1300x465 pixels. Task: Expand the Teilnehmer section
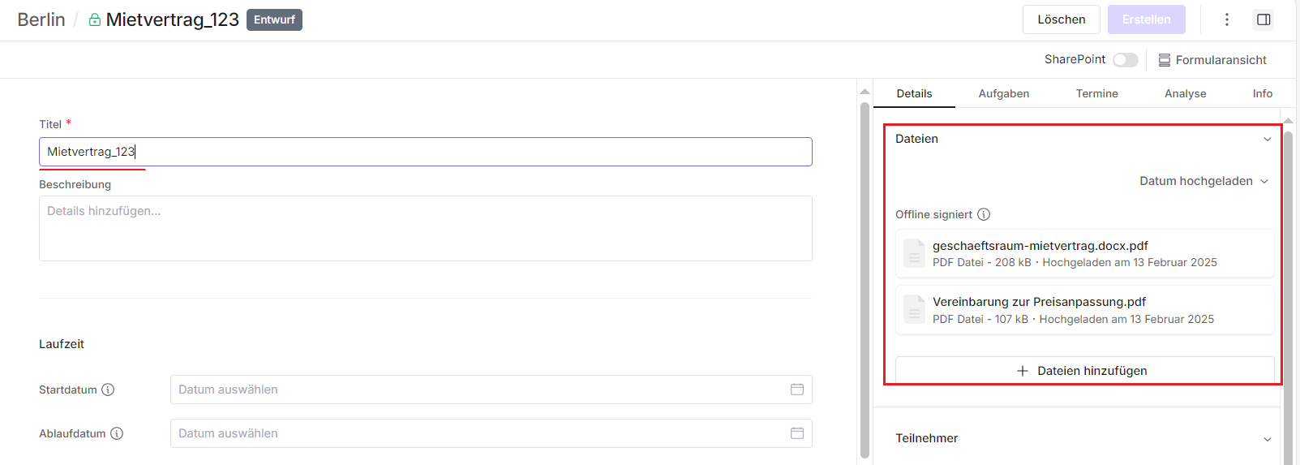point(1267,439)
